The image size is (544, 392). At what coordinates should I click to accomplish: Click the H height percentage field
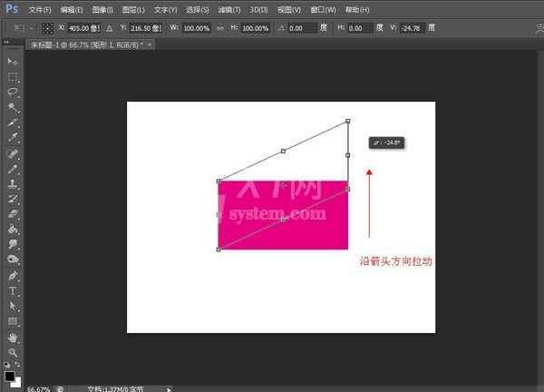[256, 28]
